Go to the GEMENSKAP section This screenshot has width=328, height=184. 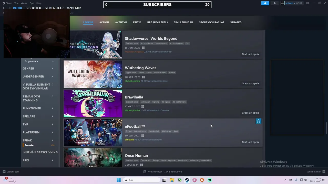tap(54, 8)
